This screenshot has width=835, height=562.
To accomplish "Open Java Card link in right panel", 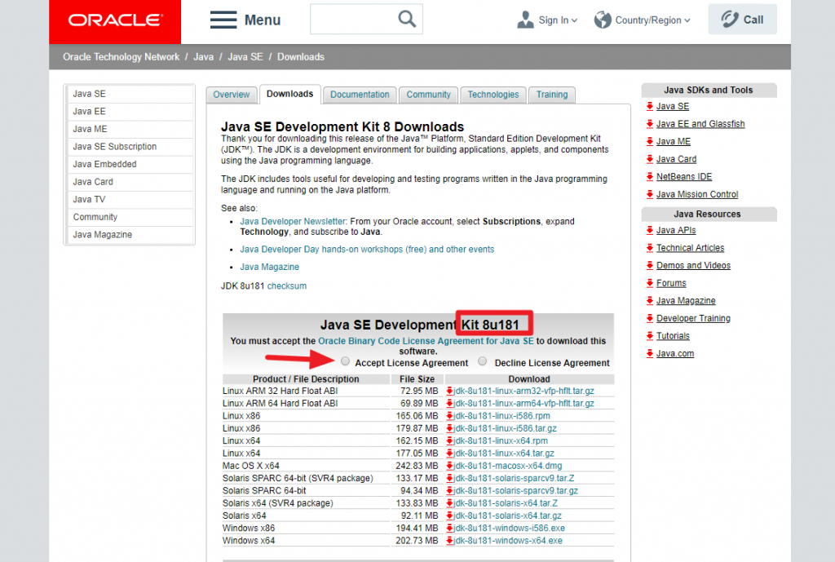I will (676, 159).
